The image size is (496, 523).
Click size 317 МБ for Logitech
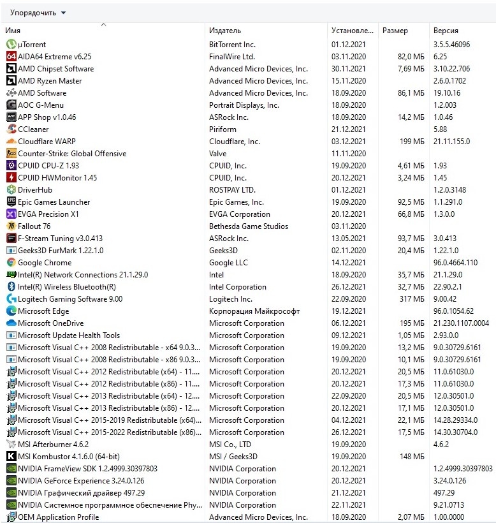pyautogui.click(x=412, y=299)
